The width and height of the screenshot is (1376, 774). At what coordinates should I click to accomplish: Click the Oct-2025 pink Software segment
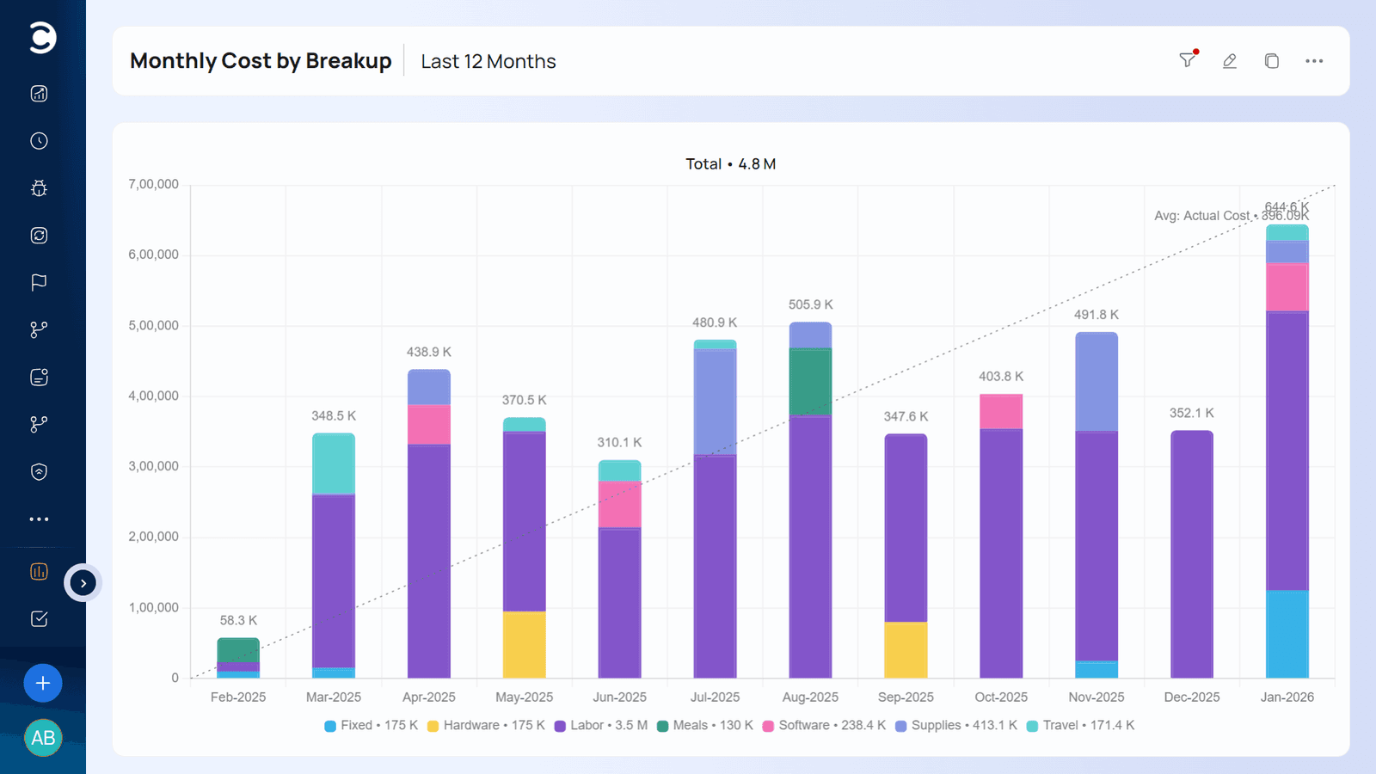pos(1001,412)
